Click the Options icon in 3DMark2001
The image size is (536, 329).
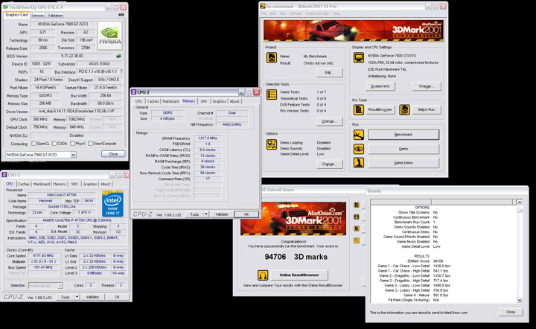[272, 144]
